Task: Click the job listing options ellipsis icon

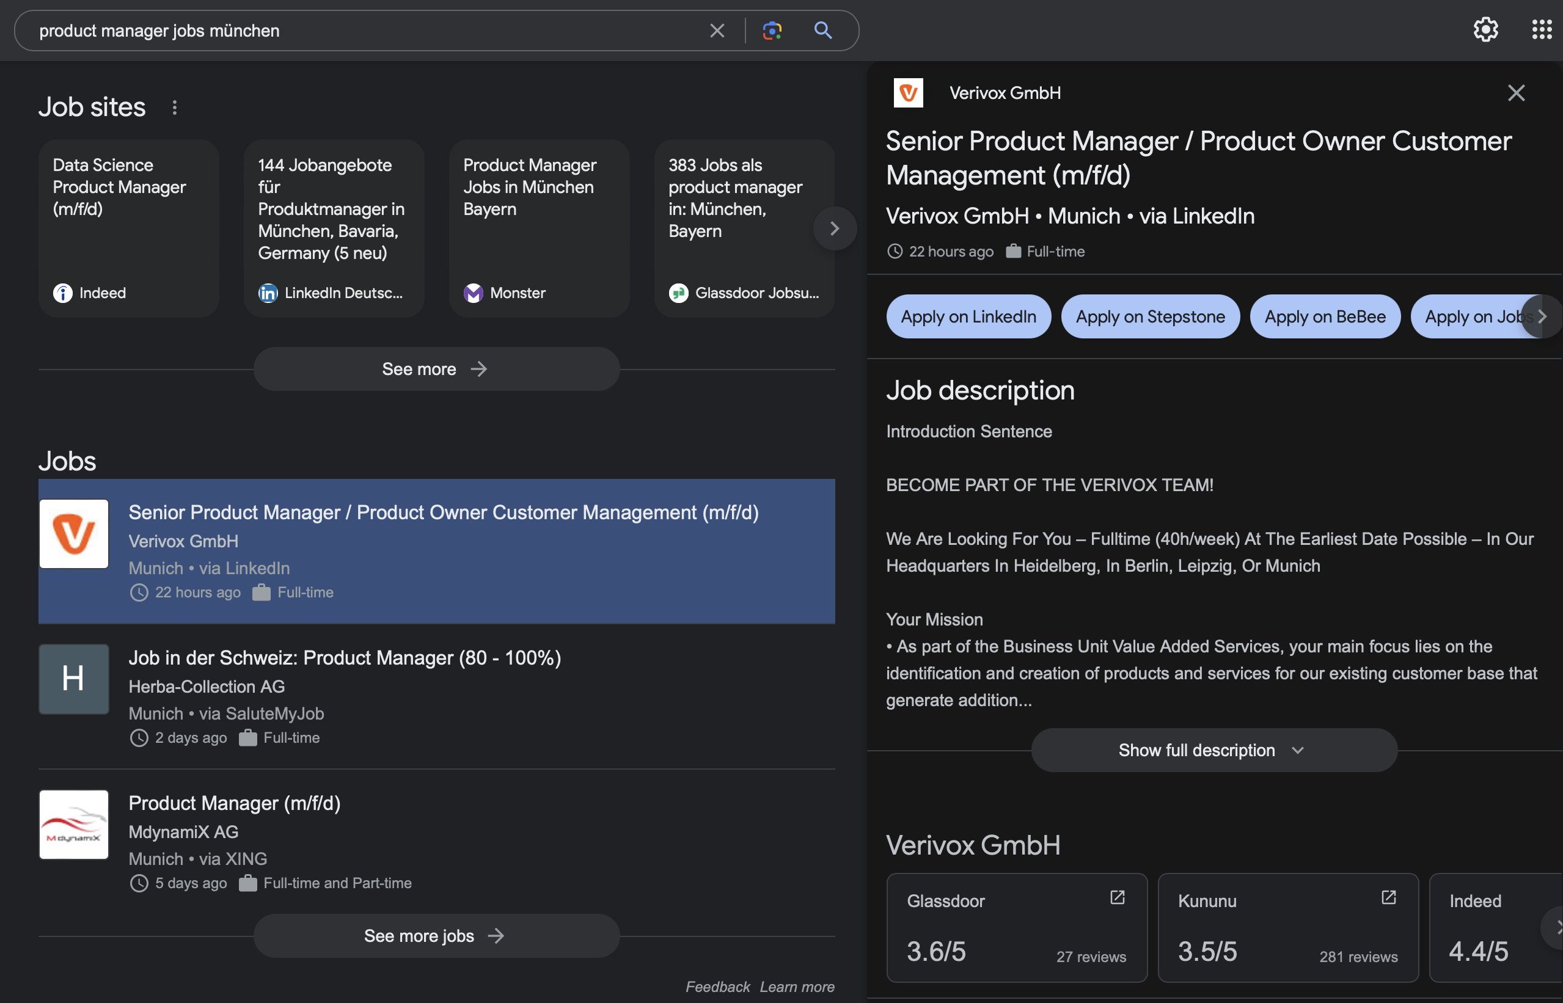Action: coord(173,107)
